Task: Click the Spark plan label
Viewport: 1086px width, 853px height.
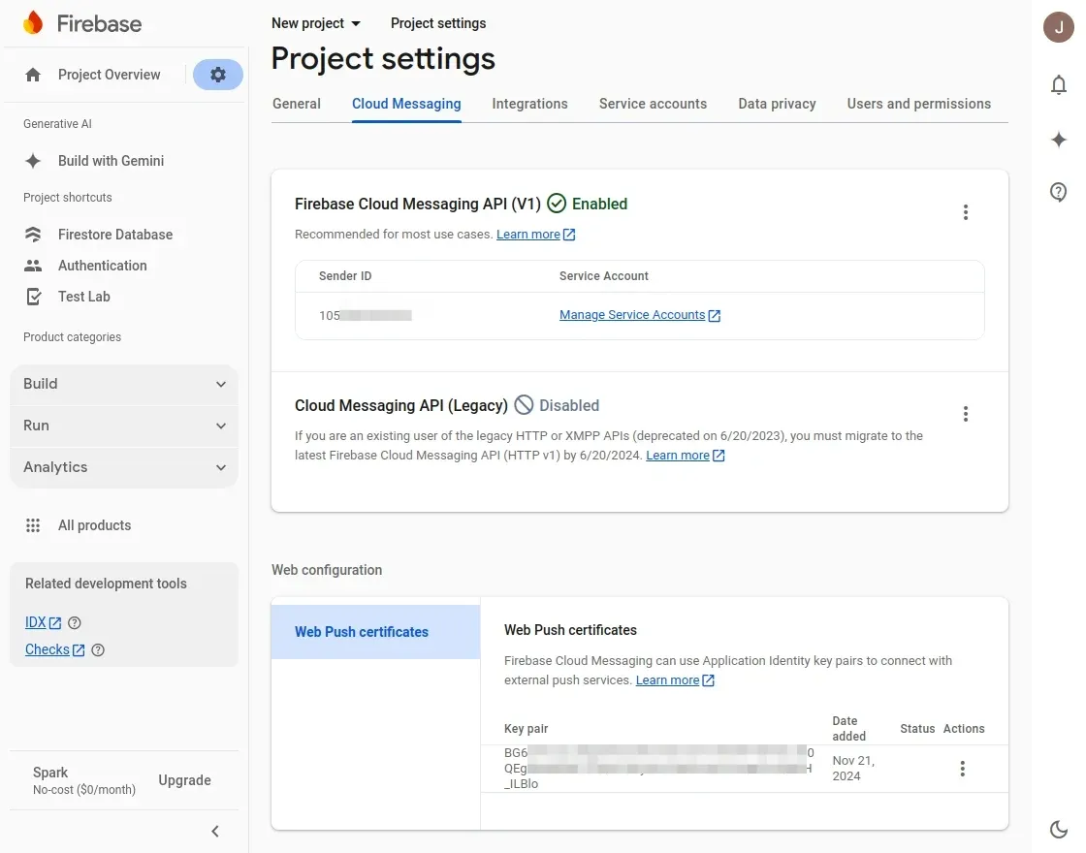Action: coord(49,772)
